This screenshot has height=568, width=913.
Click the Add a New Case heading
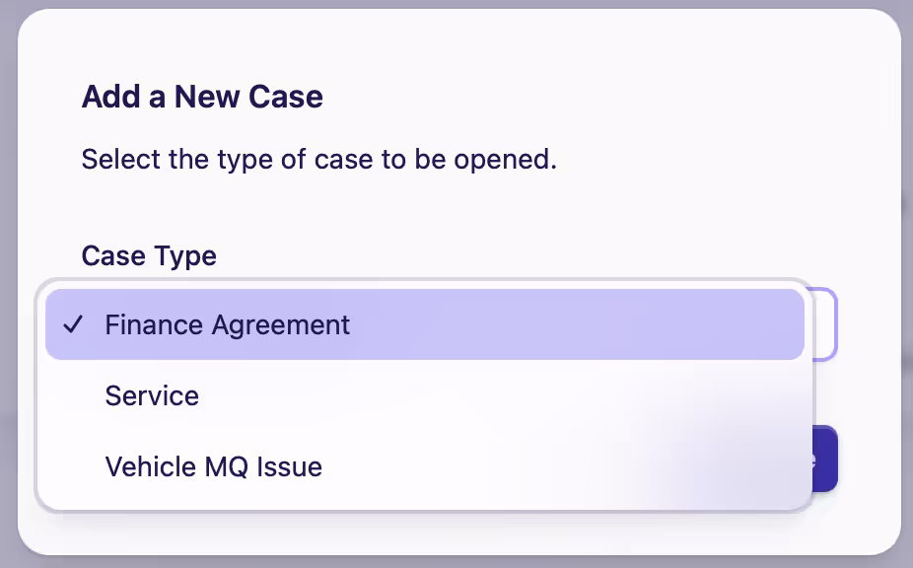(201, 96)
